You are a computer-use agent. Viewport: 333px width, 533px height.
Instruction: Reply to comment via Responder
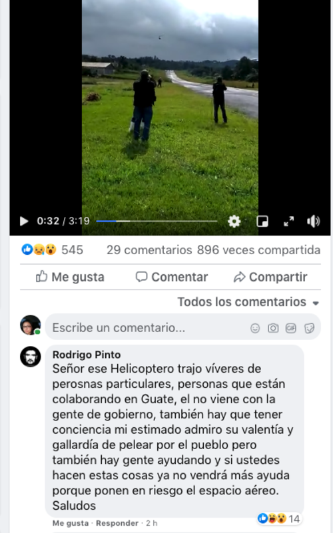click(117, 523)
